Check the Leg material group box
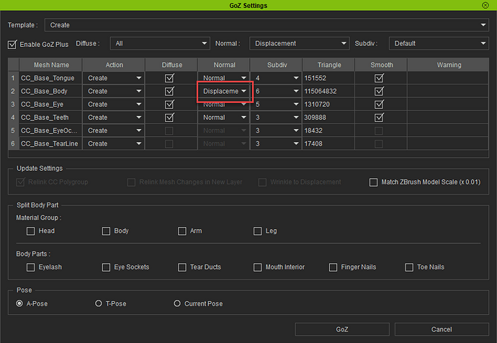The image size is (497, 343). pos(257,231)
